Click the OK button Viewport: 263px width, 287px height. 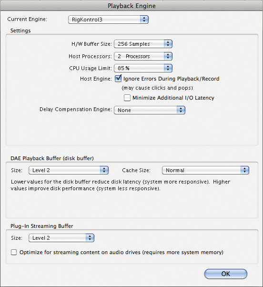pos(226,274)
